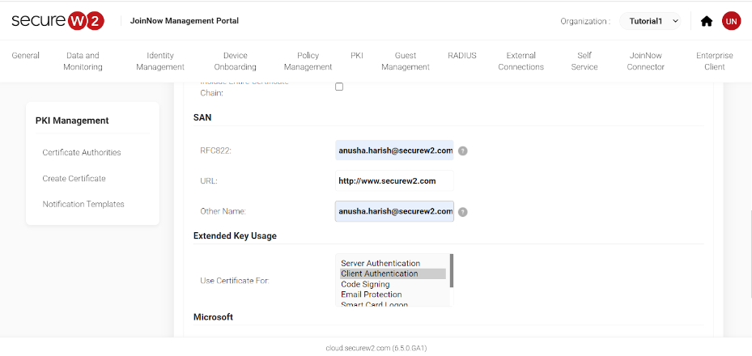The height and width of the screenshot is (356, 752).
Task: Open the Device Onboarding menu
Action: (235, 61)
